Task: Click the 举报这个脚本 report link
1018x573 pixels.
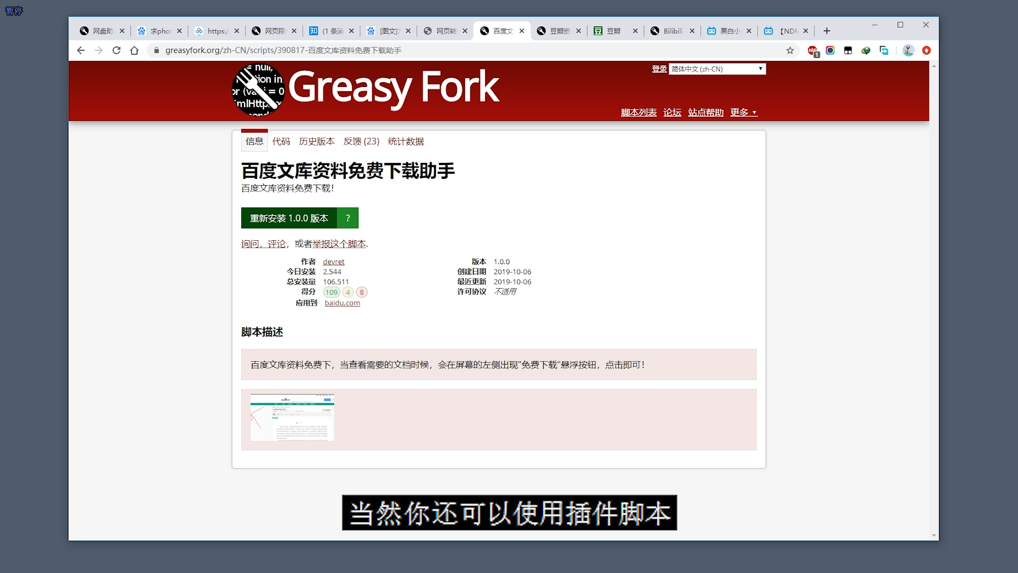Action: tap(339, 244)
